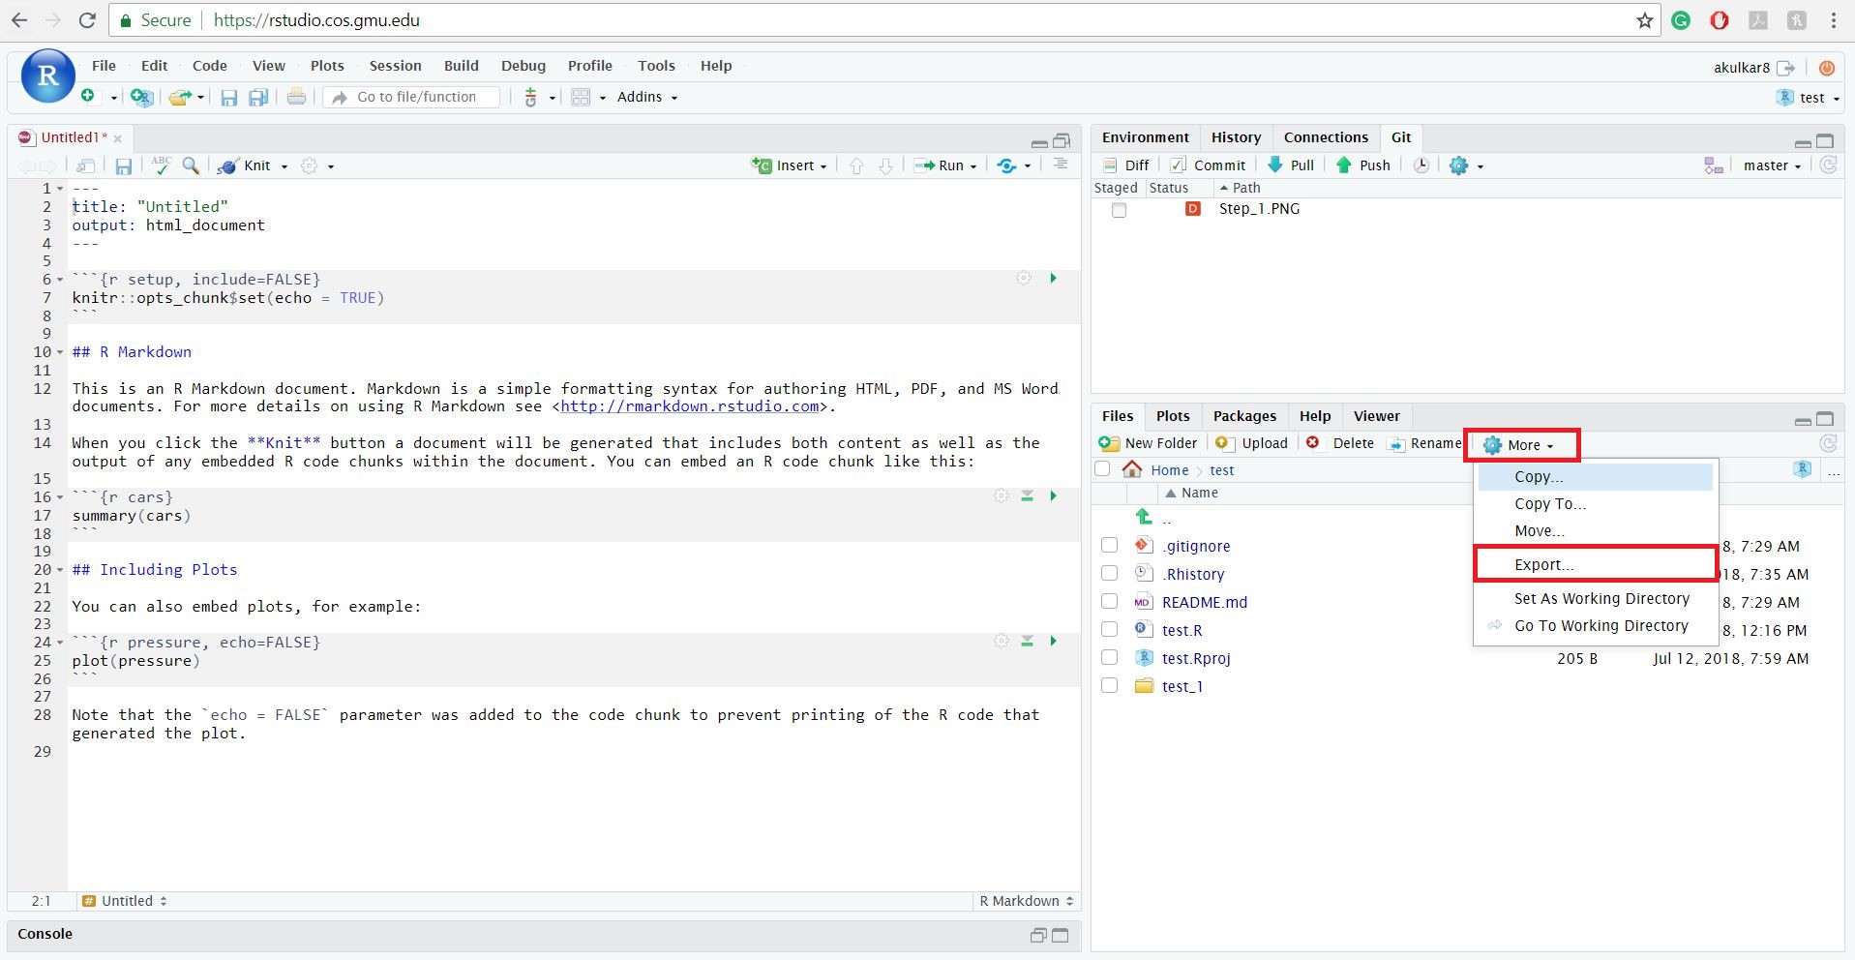Click the Go to file/function field

[x=412, y=97]
